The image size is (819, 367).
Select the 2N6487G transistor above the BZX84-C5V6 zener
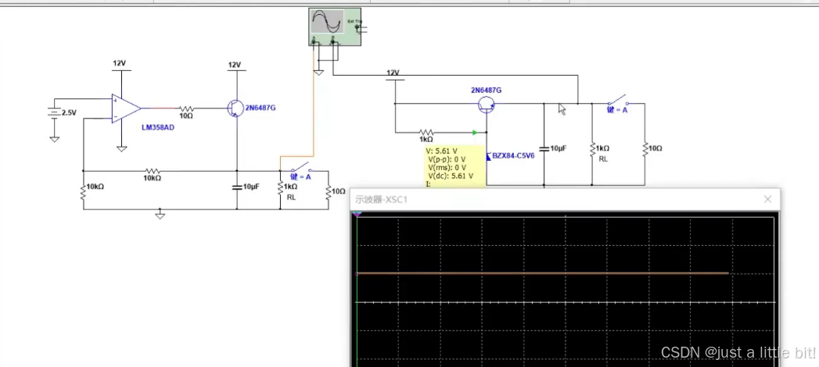(x=487, y=106)
